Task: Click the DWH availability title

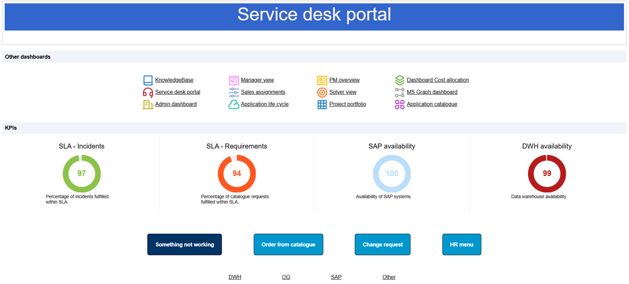Action: coord(547,146)
